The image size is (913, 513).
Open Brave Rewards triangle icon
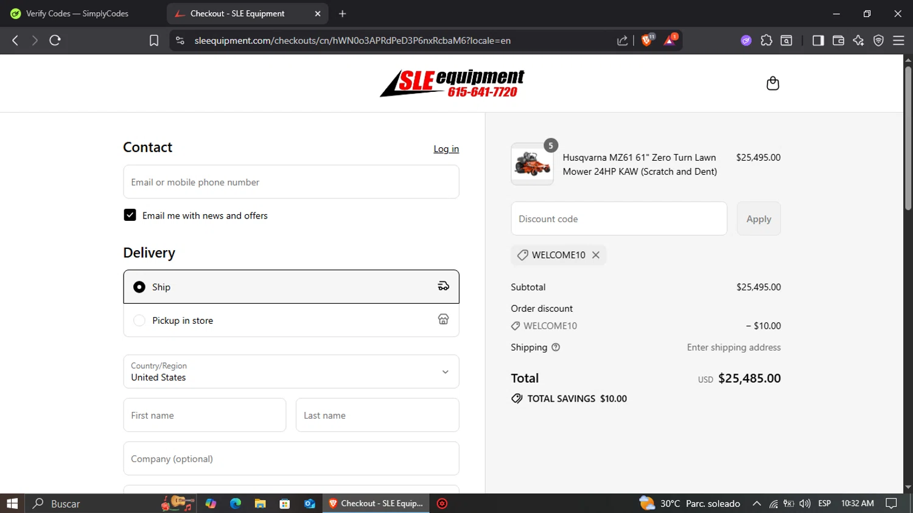coord(670,40)
